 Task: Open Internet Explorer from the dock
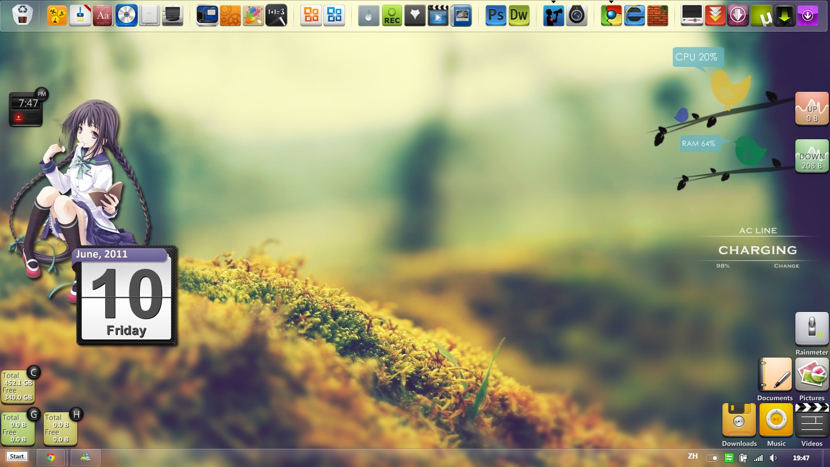point(634,15)
